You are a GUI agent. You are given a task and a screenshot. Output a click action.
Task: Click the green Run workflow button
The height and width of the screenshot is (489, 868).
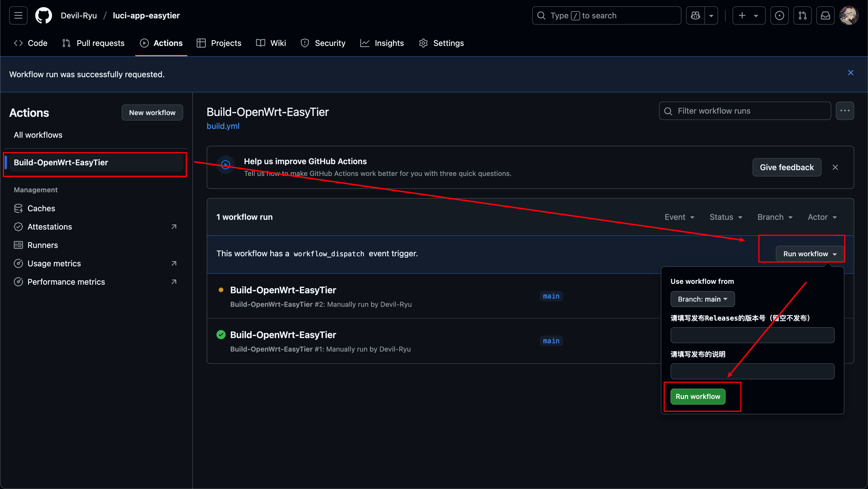click(698, 396)
